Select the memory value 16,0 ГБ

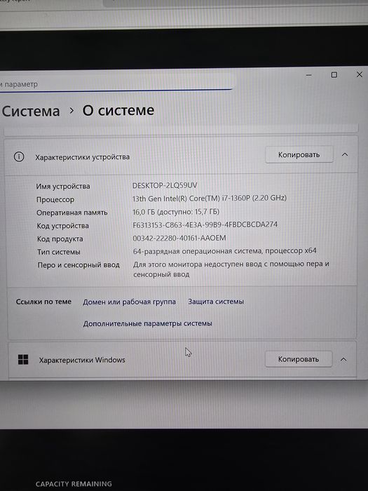[176, 212]
